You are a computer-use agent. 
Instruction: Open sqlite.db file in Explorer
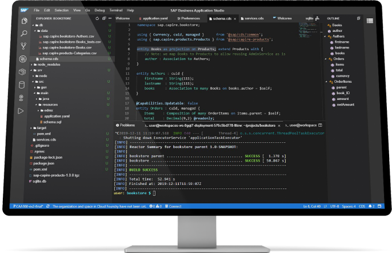coord(38,181)
